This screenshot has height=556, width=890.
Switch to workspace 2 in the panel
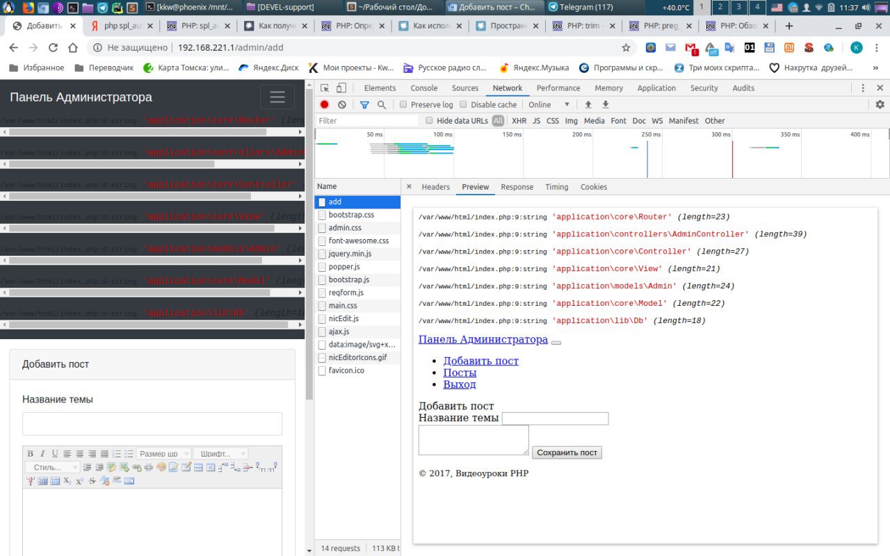click(721, 8)
